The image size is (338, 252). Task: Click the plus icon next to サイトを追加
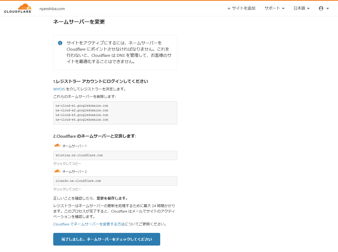228,8
